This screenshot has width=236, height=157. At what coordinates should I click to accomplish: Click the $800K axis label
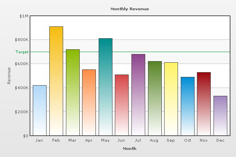(22, 40)
